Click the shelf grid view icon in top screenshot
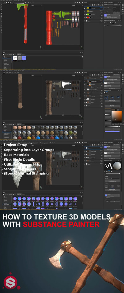The height and width of the screenshot is (293, 124). [x=82, y=57]
